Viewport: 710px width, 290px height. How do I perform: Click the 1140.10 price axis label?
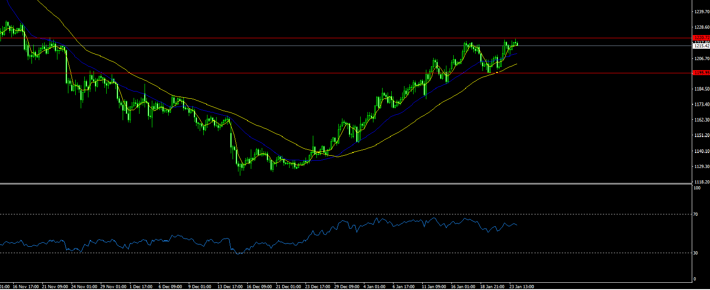[x=701, y=151]
